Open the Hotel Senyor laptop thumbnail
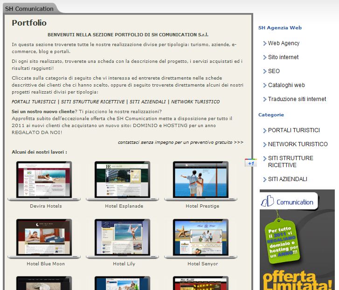Viewport: 339px width, 290px height. 202,239
